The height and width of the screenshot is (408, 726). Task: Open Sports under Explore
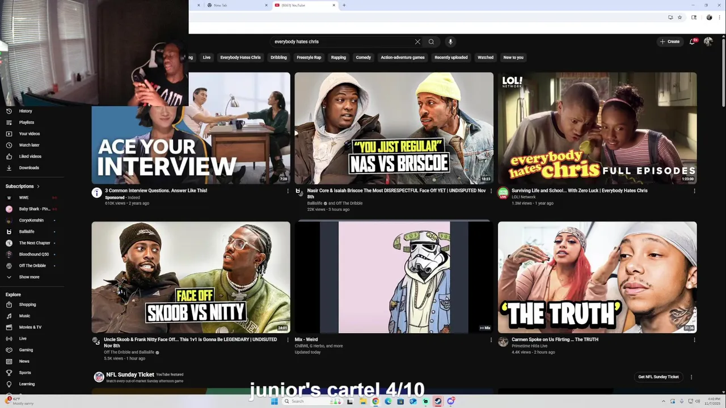(25, 373)
